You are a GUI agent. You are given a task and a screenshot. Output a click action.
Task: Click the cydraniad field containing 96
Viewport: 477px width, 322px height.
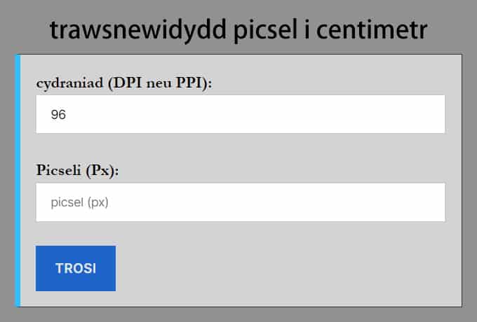click(240, 114)
